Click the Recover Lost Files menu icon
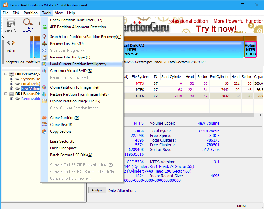Screen dimensions: 264x209 pos(44,44)
